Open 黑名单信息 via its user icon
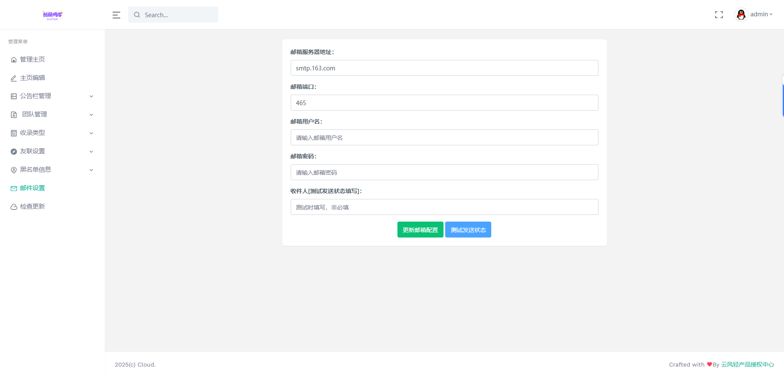The height and width of the screenshot is (377, 784). (x=13, y=169)
